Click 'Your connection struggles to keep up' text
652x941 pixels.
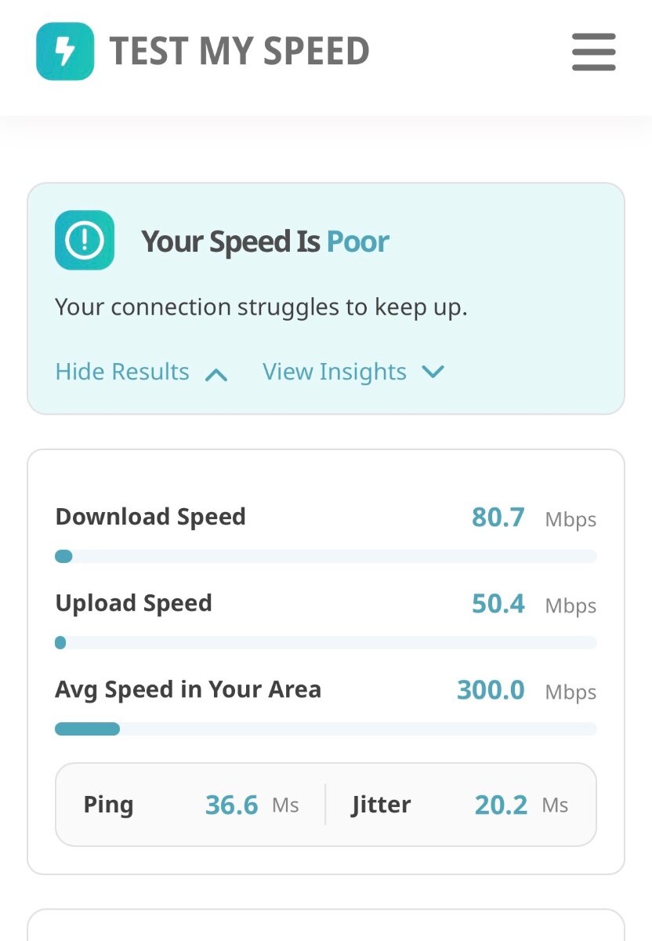[261, 307]
